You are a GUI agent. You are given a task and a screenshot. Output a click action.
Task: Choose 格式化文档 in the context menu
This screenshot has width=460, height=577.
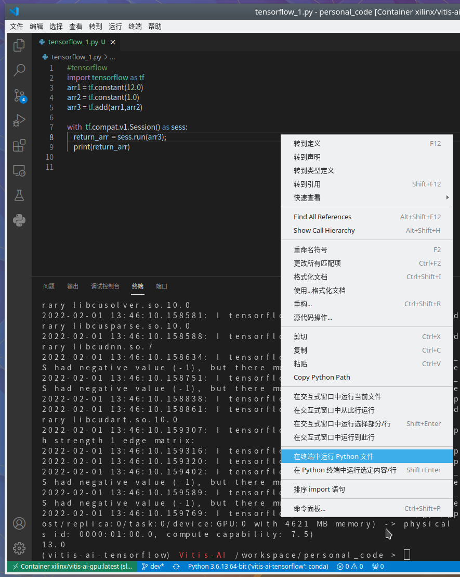click(366, 277)
